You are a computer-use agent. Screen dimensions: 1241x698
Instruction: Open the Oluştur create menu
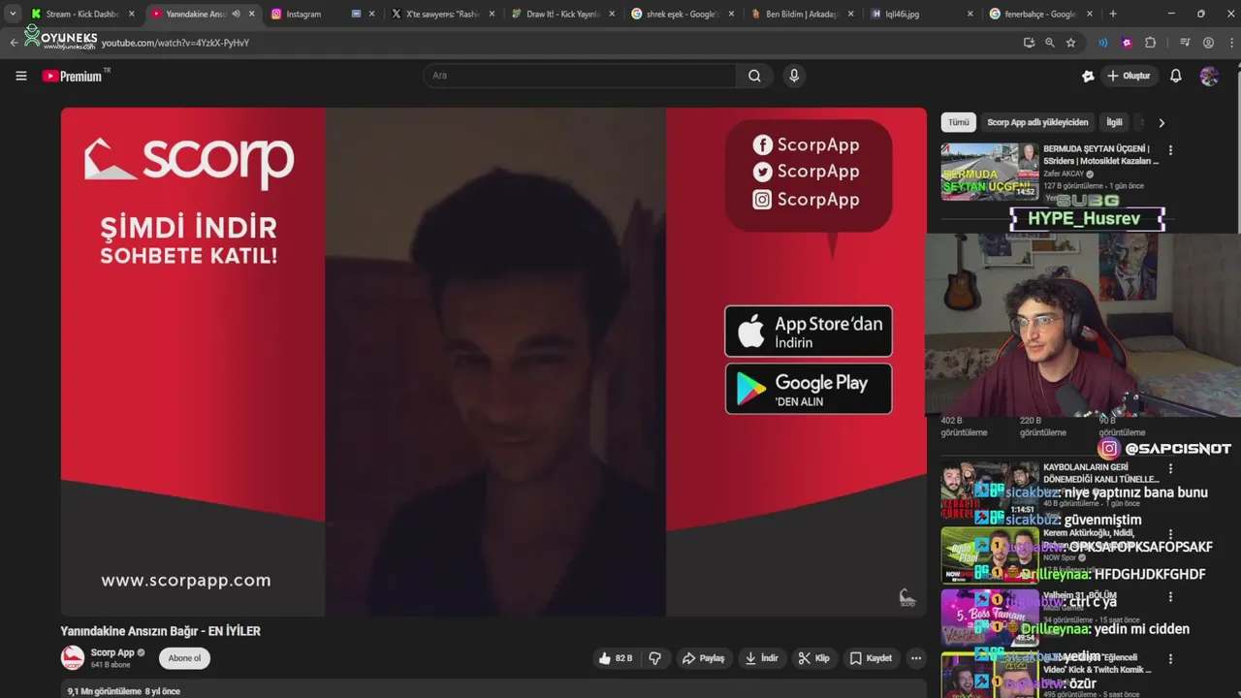[1128, 76]
